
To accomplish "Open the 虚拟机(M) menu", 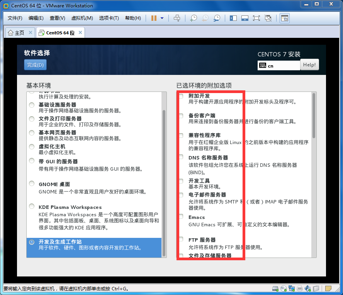I will tap(82, 18).
